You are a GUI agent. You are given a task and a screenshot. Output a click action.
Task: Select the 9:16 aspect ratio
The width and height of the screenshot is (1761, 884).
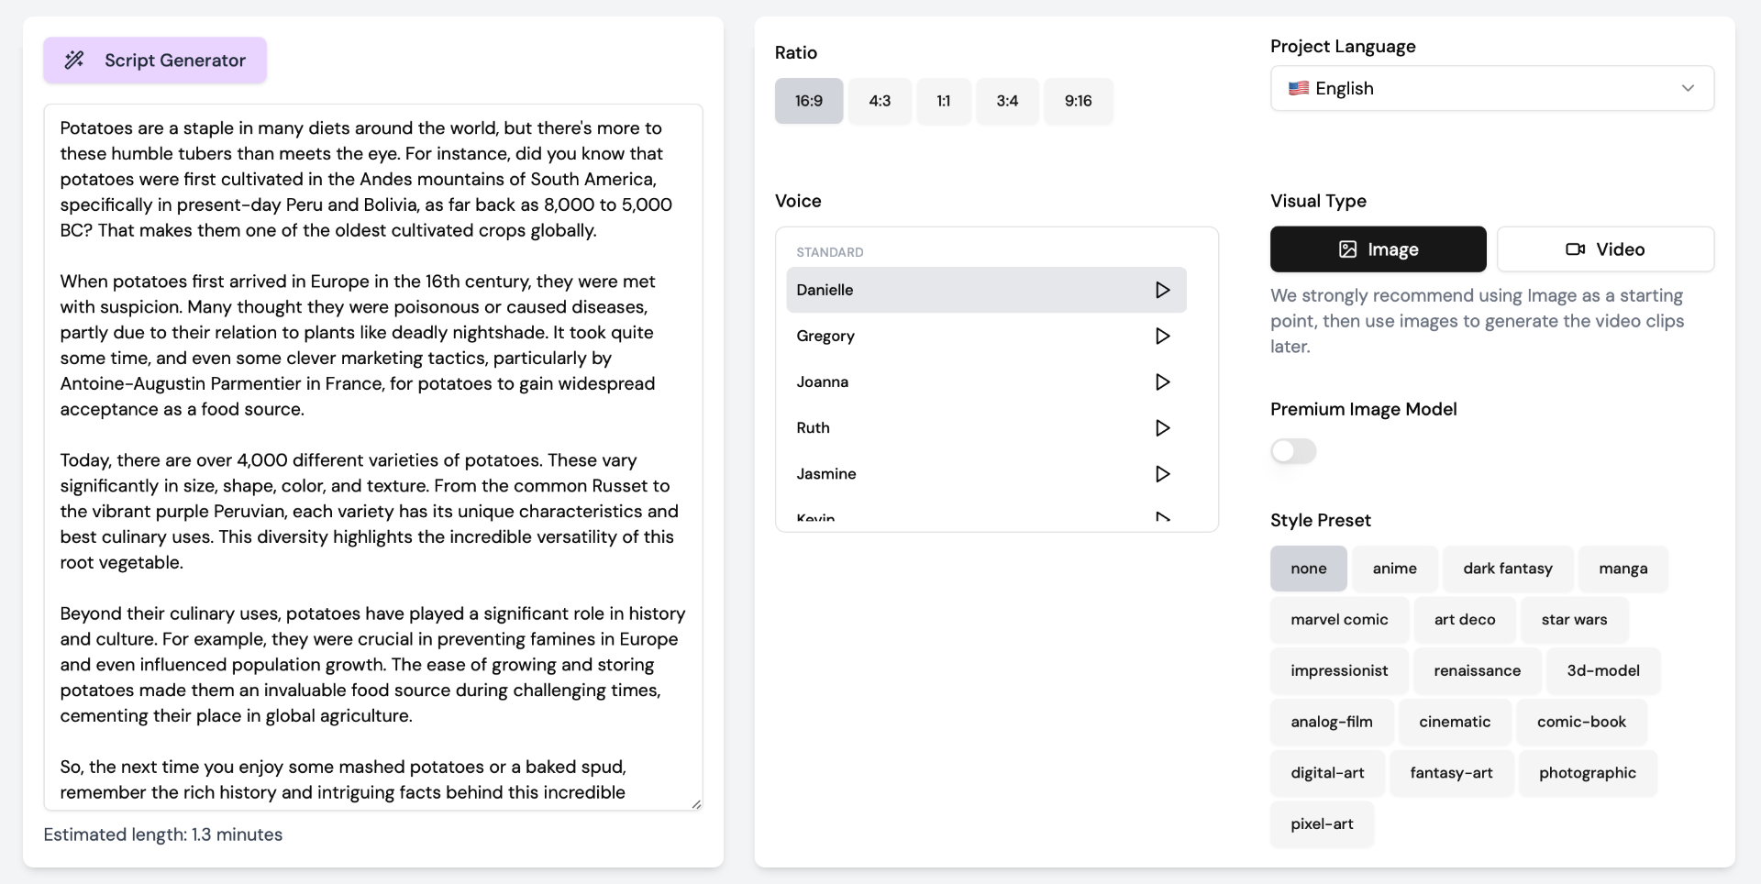[1078, 101]
